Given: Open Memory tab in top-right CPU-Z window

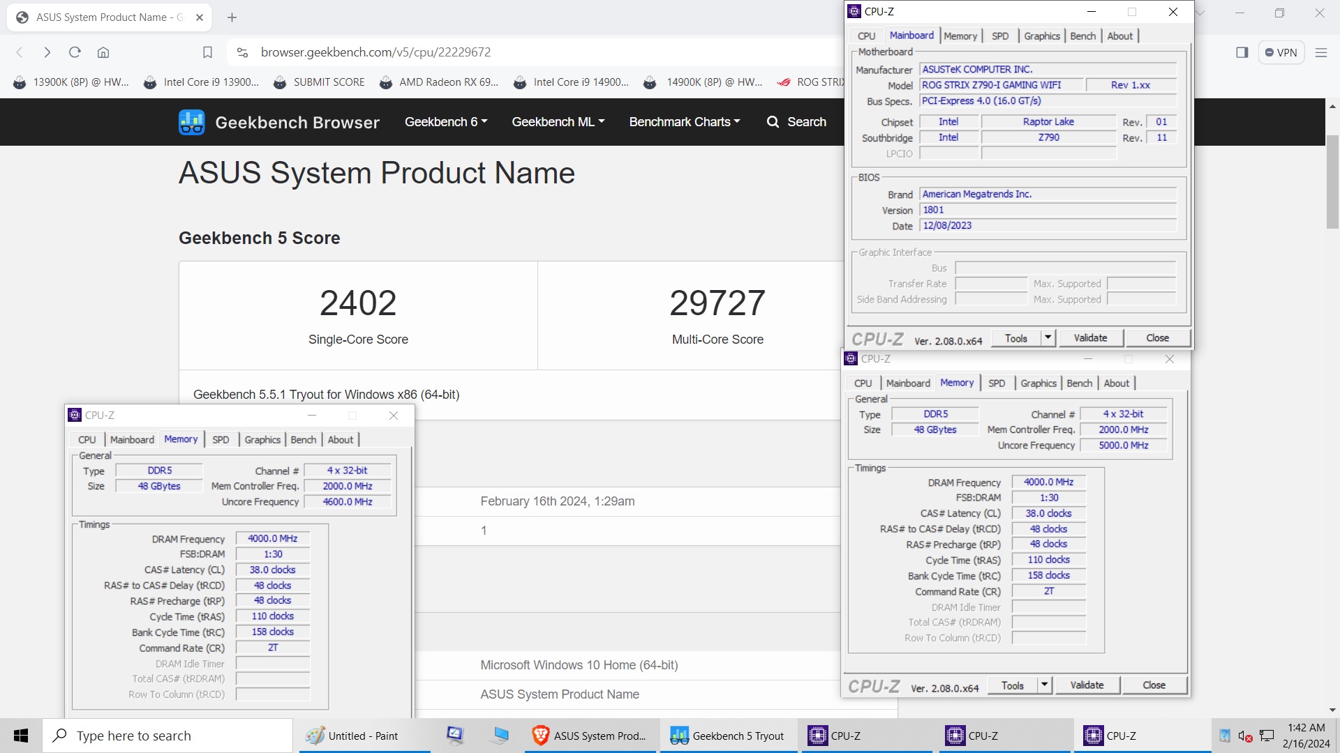Looking at the screenshot, I should point(960,36).
